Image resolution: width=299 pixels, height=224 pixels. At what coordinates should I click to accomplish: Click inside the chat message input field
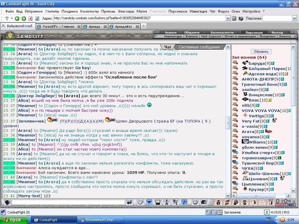68,202
